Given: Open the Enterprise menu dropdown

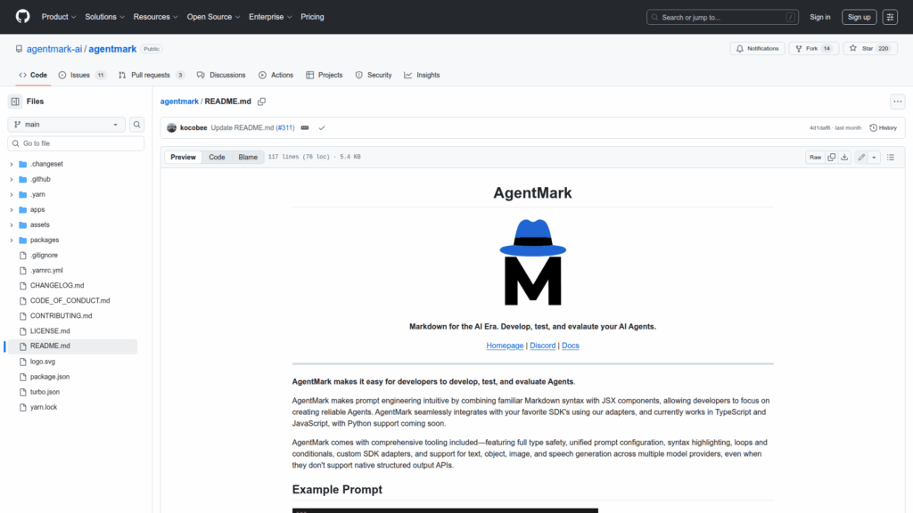Looking at the screenshot, I should [270, 17].
